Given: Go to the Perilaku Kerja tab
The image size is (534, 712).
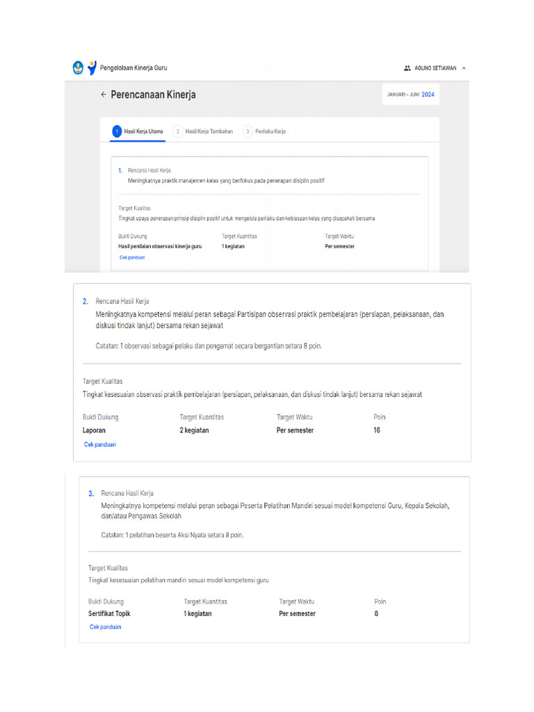Looking at the screenshot, I should click(x=270, y=131).
